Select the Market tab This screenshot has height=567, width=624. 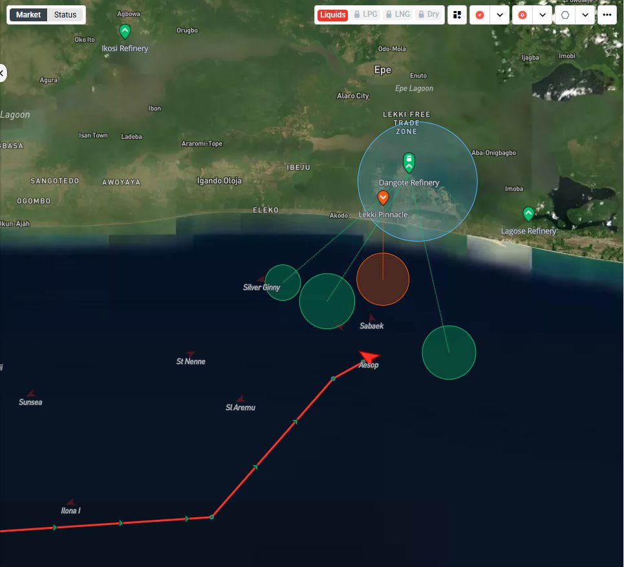click(28, 15)
